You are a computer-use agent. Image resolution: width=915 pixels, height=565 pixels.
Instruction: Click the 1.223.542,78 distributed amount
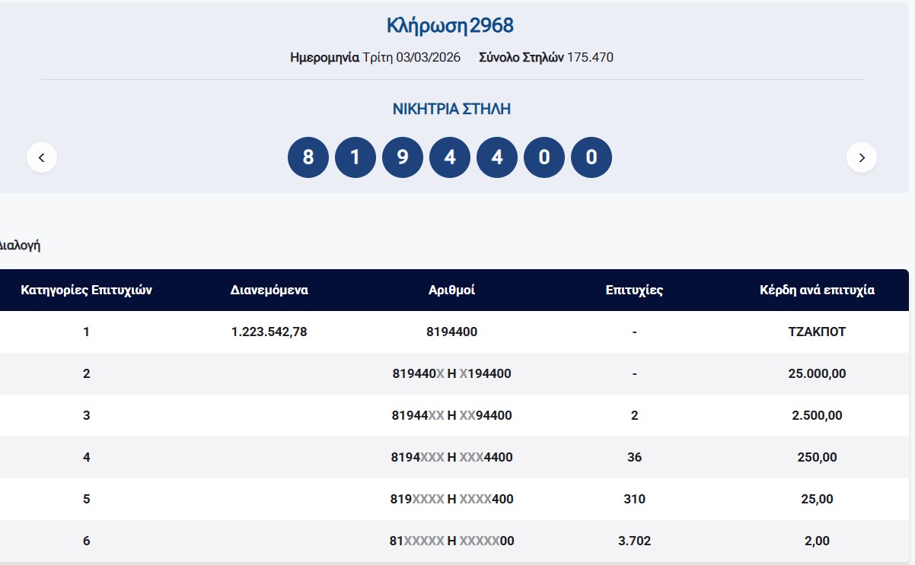coord(269,332)
